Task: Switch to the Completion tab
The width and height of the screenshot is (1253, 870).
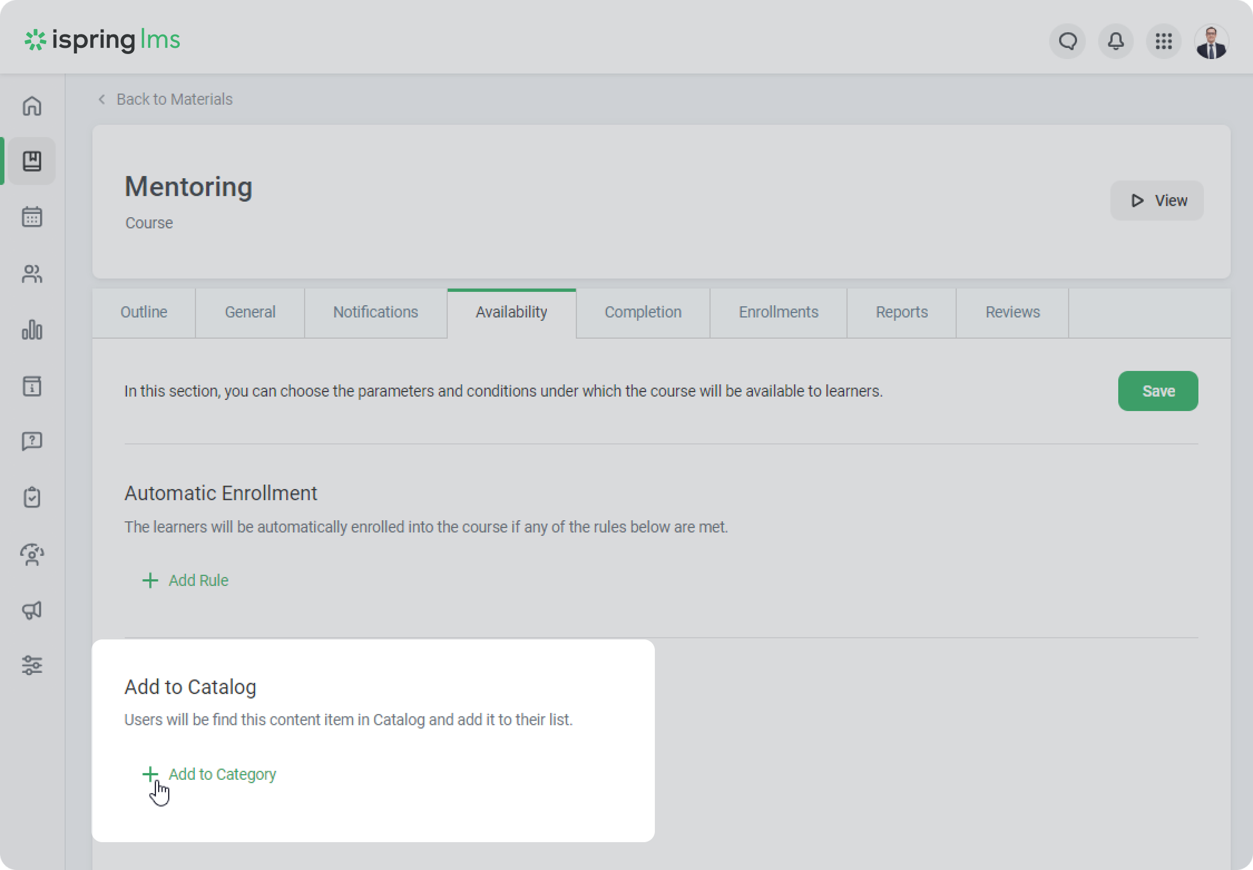Action: click(x=643, y=312)
